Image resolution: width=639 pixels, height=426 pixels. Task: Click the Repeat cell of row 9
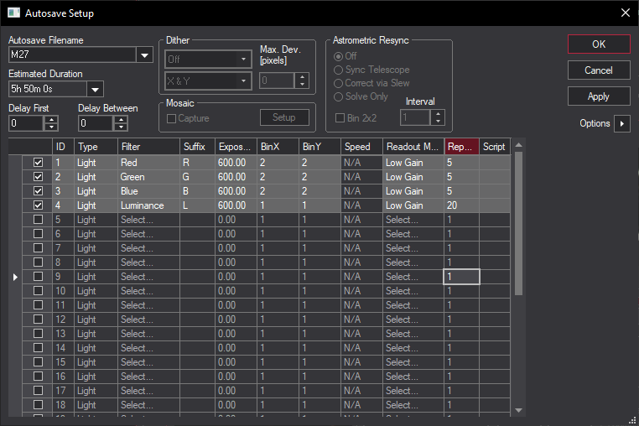point(461,277)
